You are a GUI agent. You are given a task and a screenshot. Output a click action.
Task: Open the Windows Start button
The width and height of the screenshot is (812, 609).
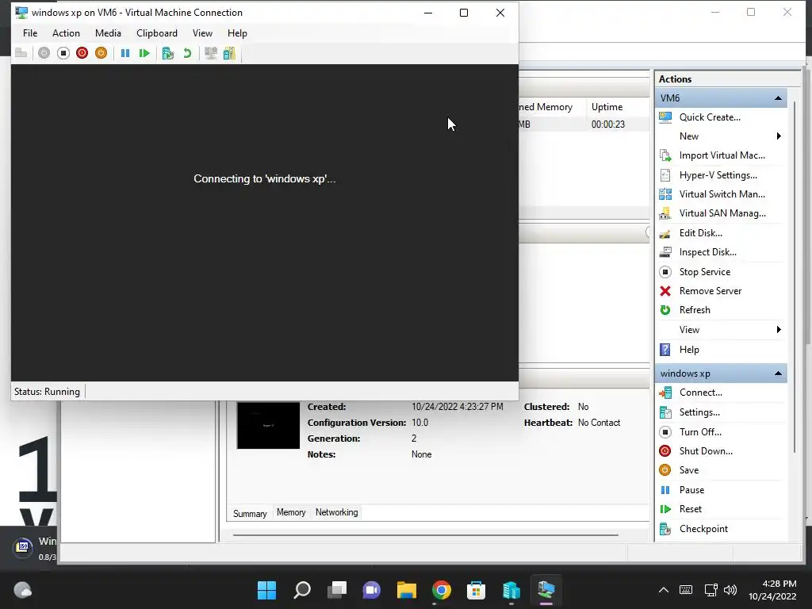(x=266, y=590)
